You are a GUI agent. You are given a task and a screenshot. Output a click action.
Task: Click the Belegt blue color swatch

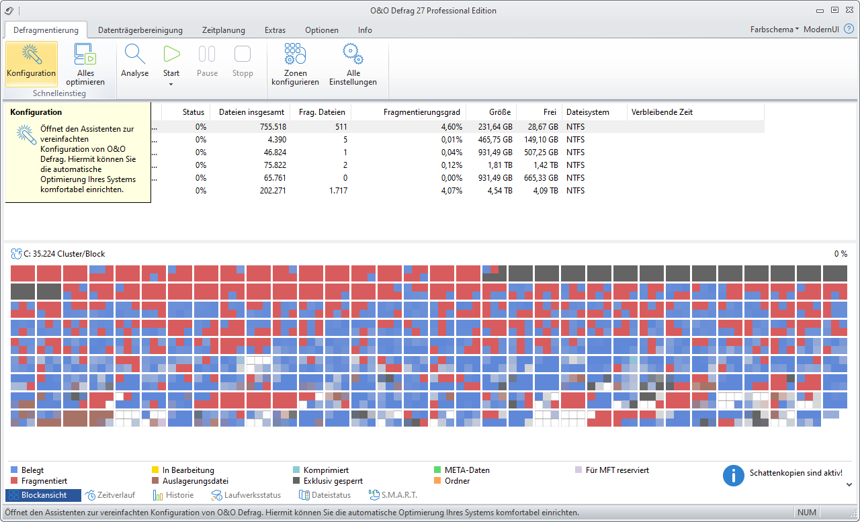tap(15, 470)
